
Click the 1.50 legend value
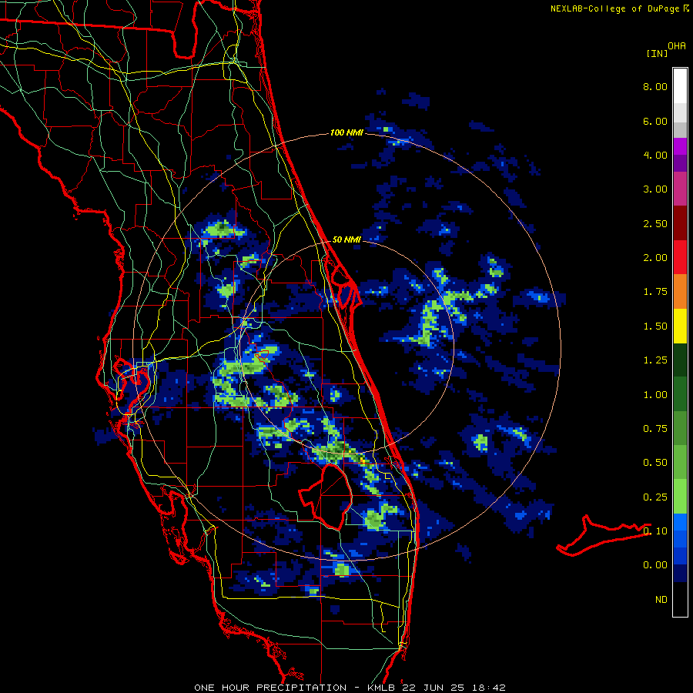[655, 326]
